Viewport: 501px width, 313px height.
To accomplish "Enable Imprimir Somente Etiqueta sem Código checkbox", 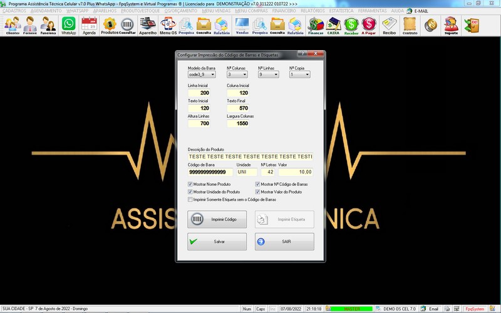I will (190, 200).
